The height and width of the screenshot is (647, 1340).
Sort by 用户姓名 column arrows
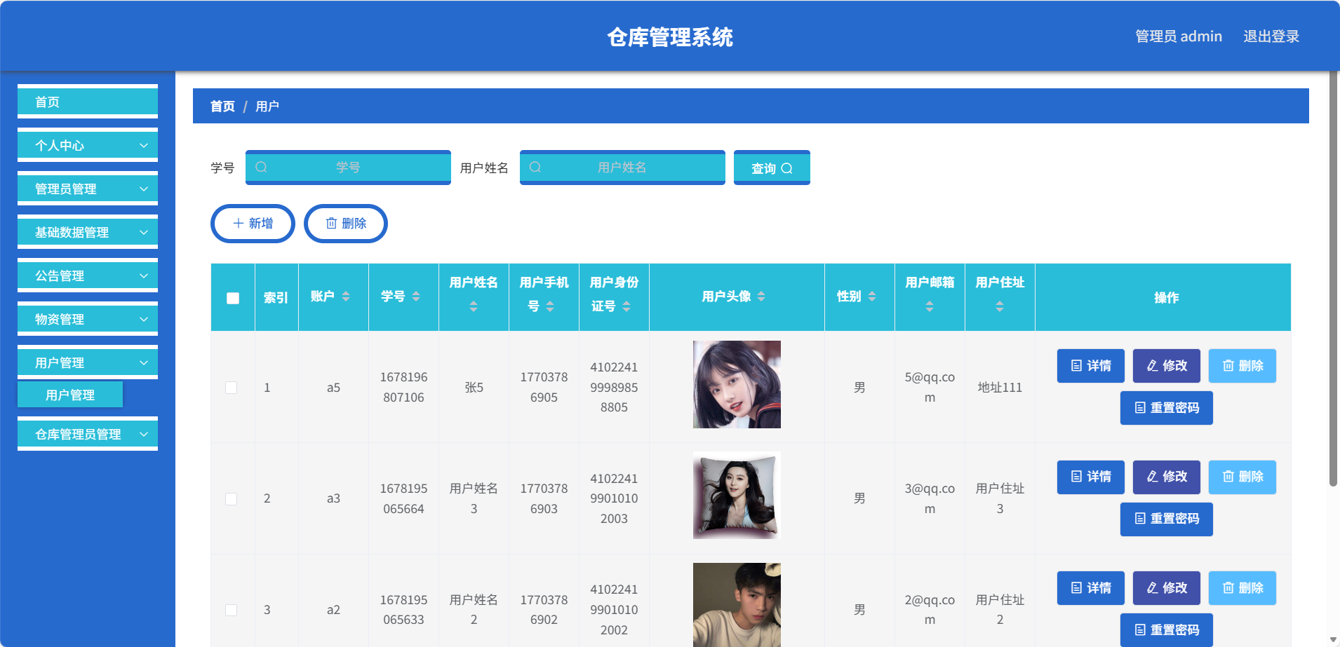coord(474,306)
